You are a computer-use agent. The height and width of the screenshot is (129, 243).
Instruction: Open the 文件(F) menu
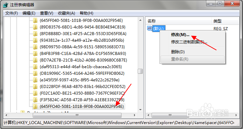tap(12, 13)
